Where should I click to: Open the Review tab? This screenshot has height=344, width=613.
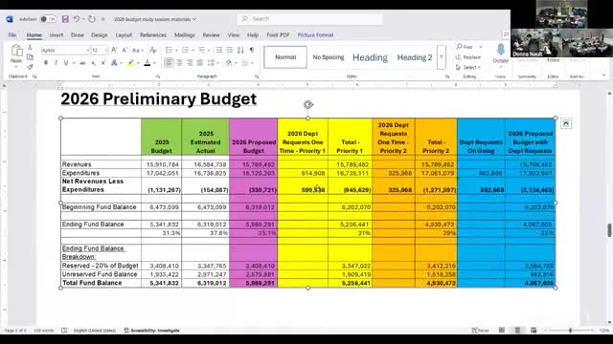click(211, 35)
